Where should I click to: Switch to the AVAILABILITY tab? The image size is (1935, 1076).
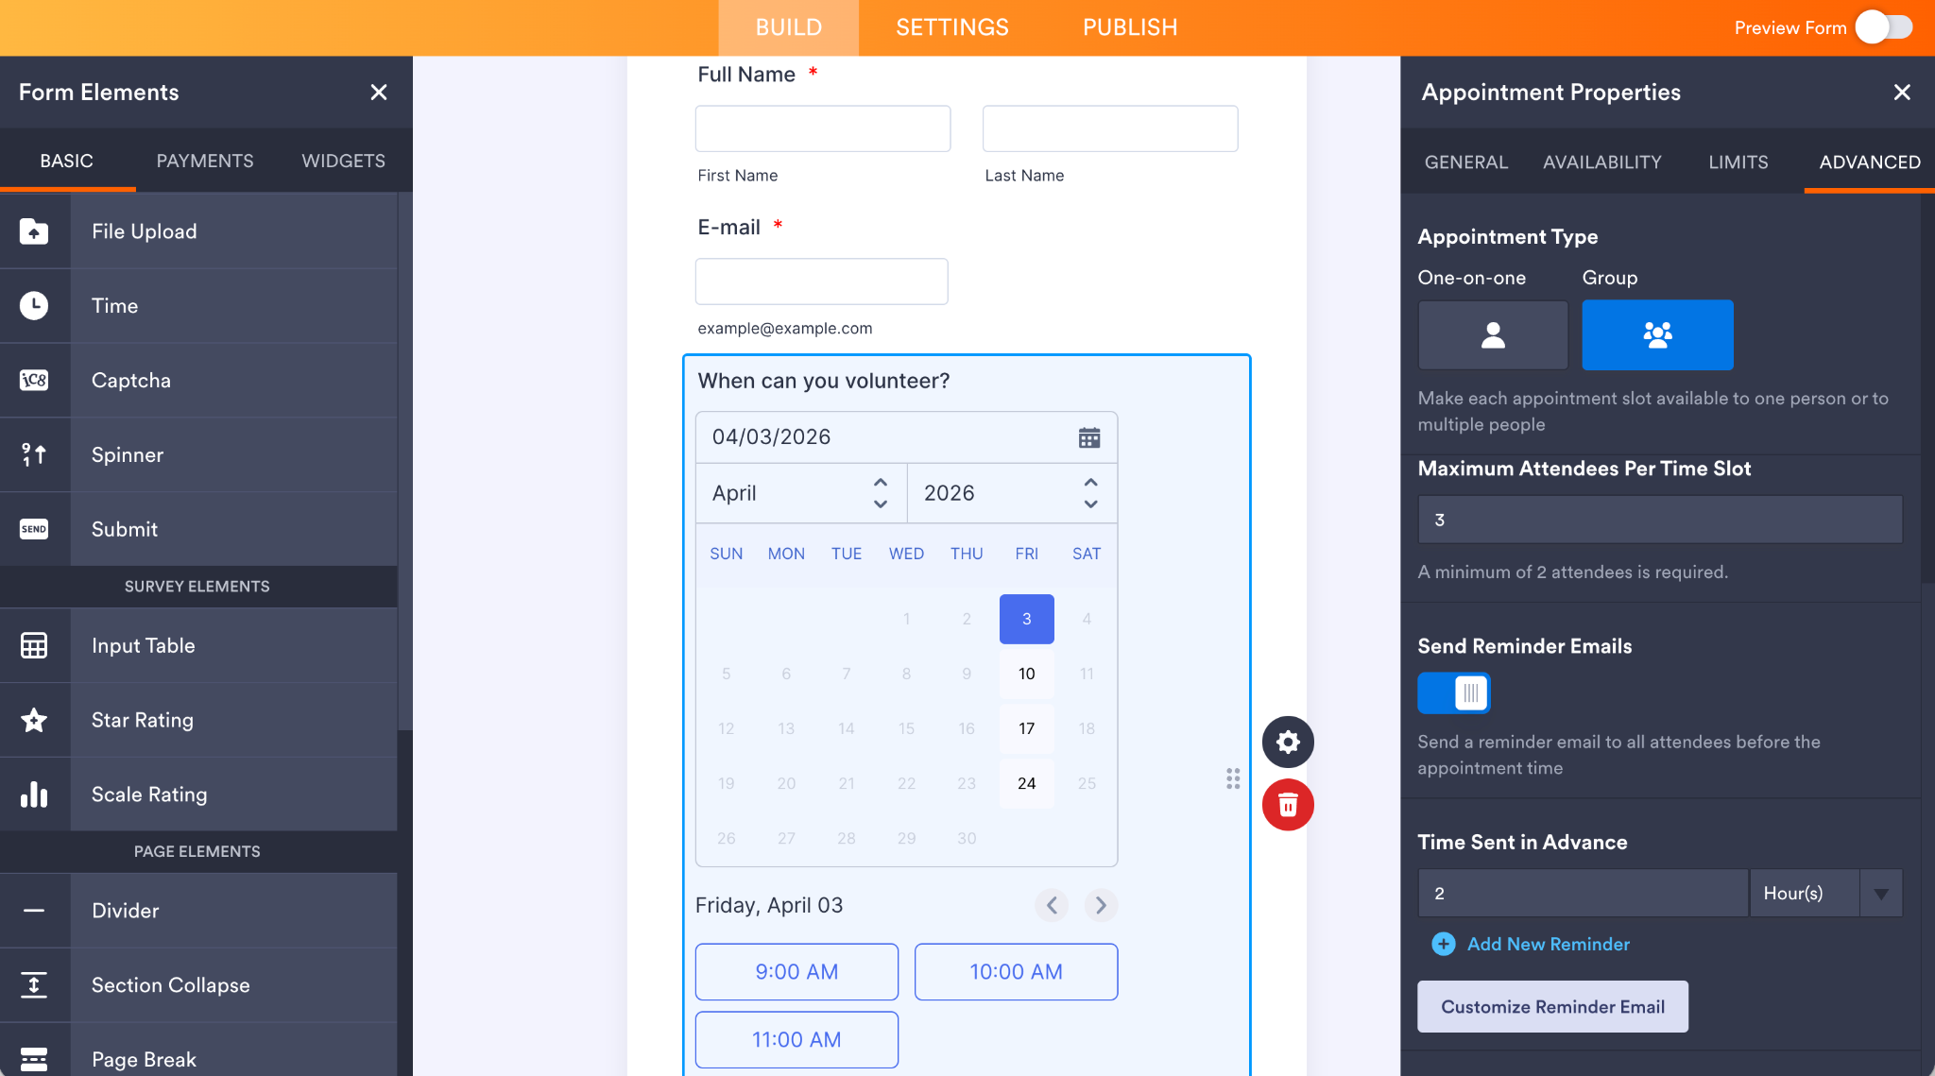1601,162
